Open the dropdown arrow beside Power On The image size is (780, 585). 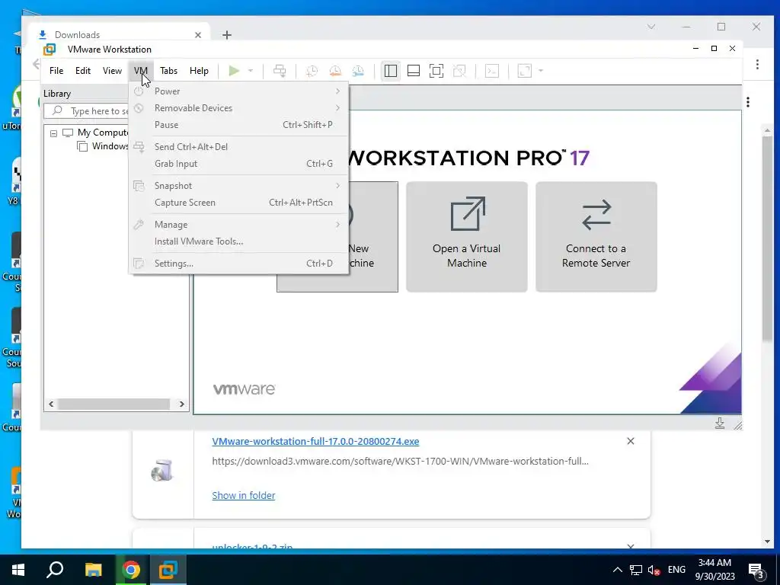(251, 71)
